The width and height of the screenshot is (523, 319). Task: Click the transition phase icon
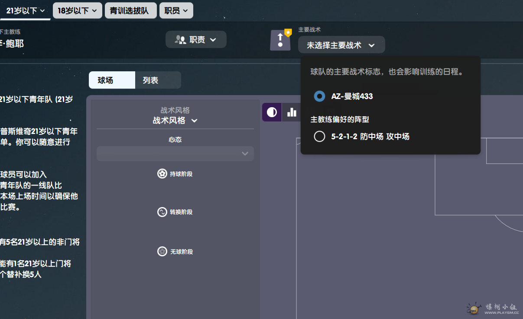tap(162, 212)
